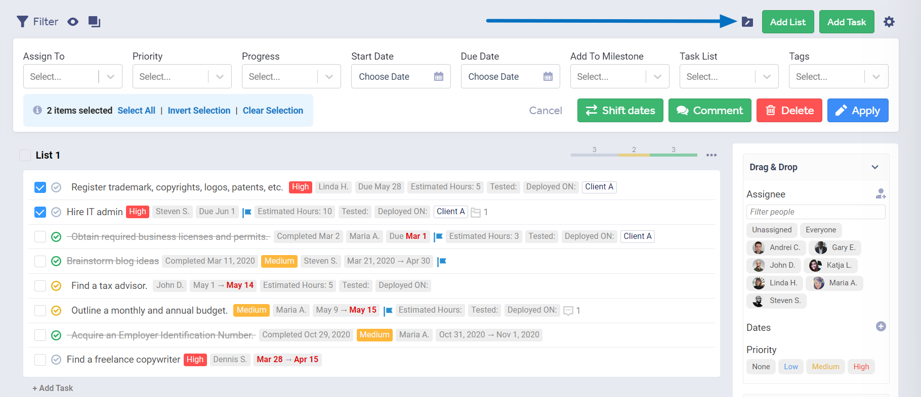921x397 pixels.
Task: Click the Filter people input field
Action: 815,212
